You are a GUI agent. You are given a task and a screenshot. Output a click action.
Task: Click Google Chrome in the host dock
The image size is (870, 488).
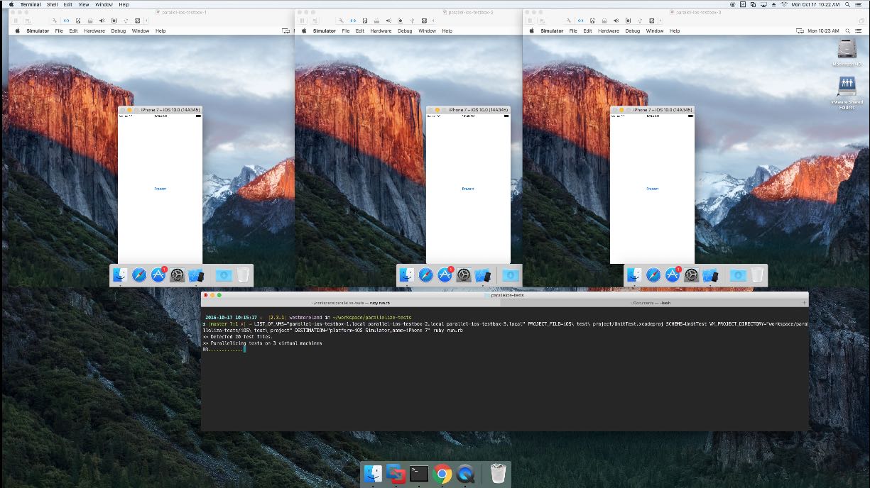(x=442, y=474)
